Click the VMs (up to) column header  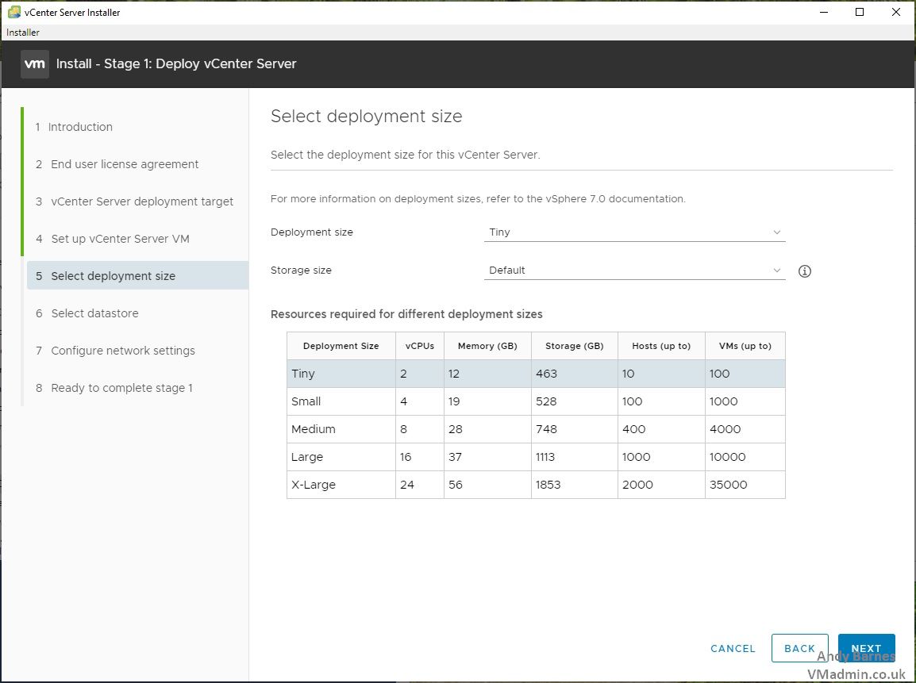tap(745, 346)
